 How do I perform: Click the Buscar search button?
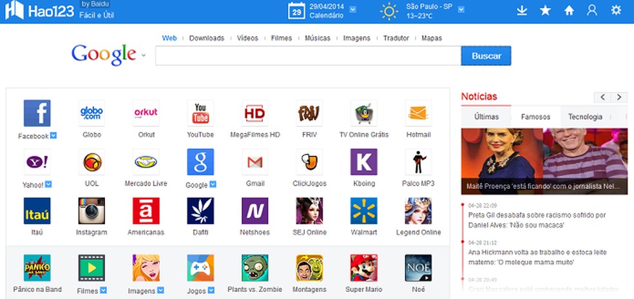(x=486, y=56)
